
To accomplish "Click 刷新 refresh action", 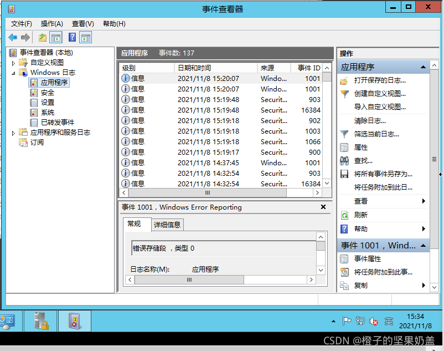I will [360, 215].
